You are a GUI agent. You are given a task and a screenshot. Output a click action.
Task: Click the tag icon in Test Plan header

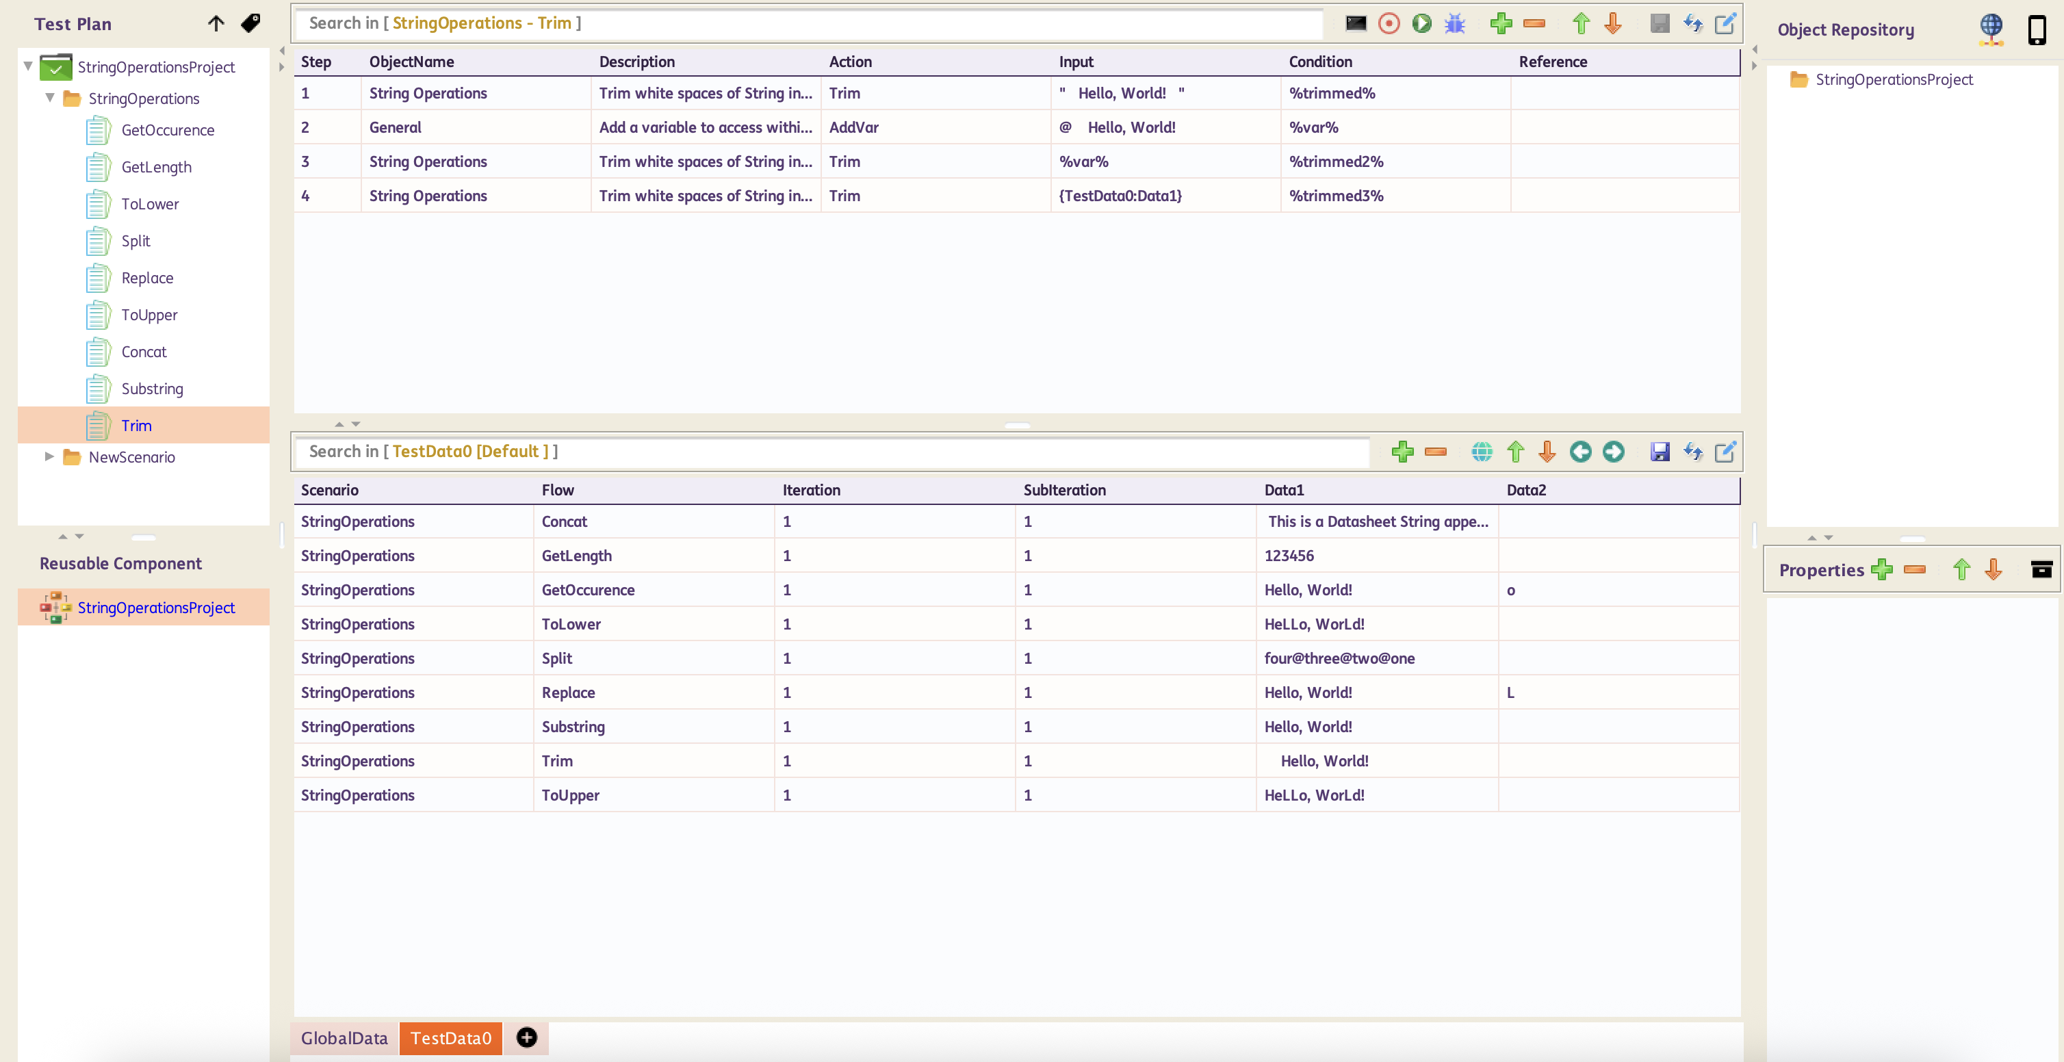250,23
